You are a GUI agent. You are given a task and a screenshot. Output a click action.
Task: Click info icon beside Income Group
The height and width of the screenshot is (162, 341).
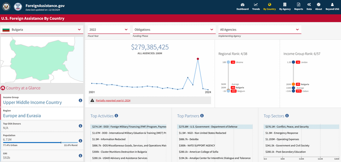tap(80, 100)
